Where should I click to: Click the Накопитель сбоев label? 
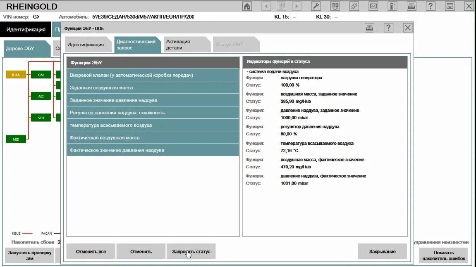point(33,242)
